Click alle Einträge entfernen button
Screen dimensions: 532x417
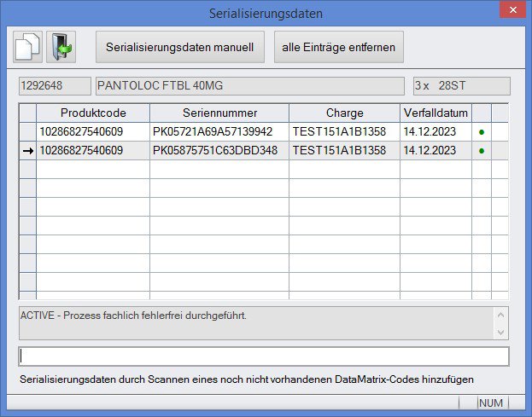click(339, 47)
